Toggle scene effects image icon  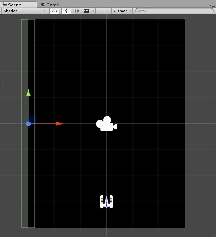[86, 11]
